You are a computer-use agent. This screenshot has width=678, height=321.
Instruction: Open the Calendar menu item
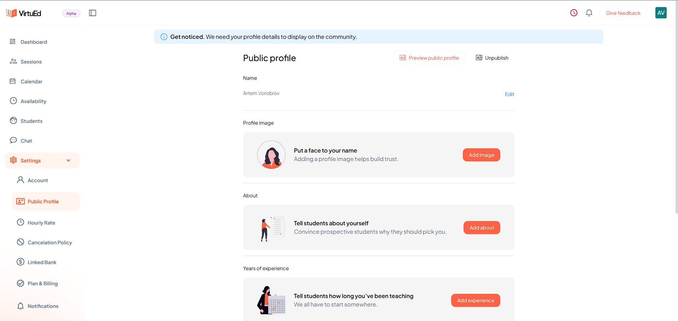pyautogui.click(x=42, y=81)
